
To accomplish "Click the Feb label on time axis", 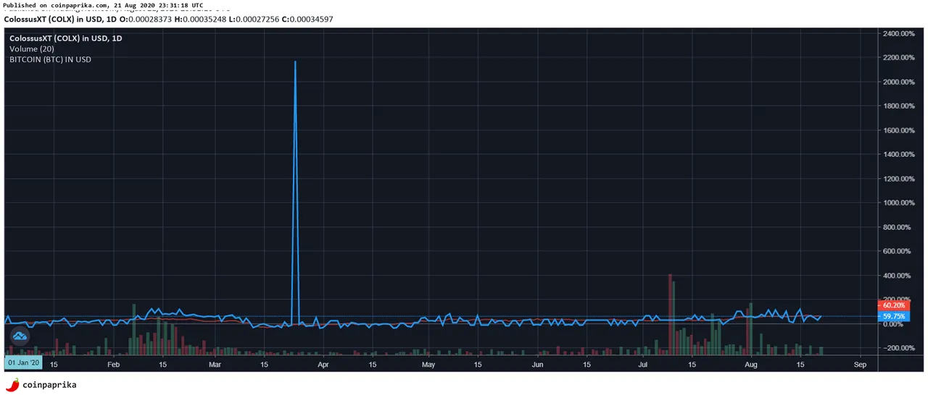I will (113, 365).
